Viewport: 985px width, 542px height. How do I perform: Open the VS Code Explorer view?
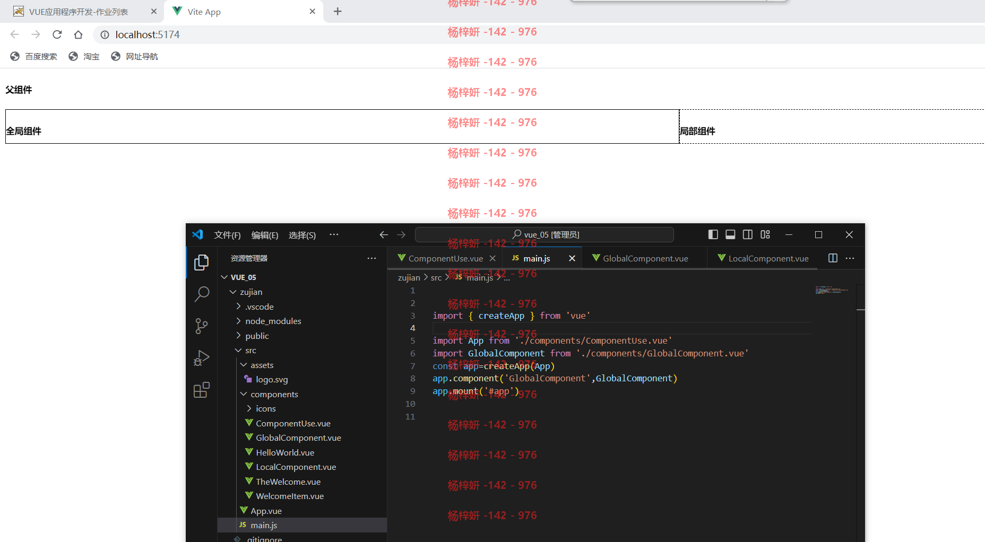click(202, 263)
